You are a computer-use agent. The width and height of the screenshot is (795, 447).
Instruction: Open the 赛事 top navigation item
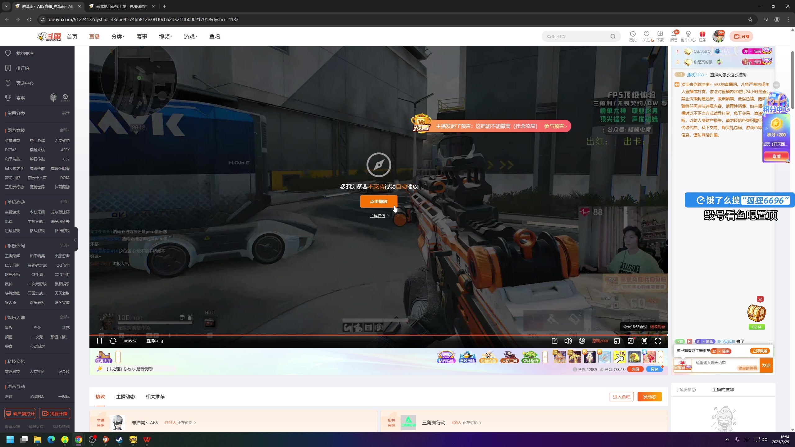142,37
